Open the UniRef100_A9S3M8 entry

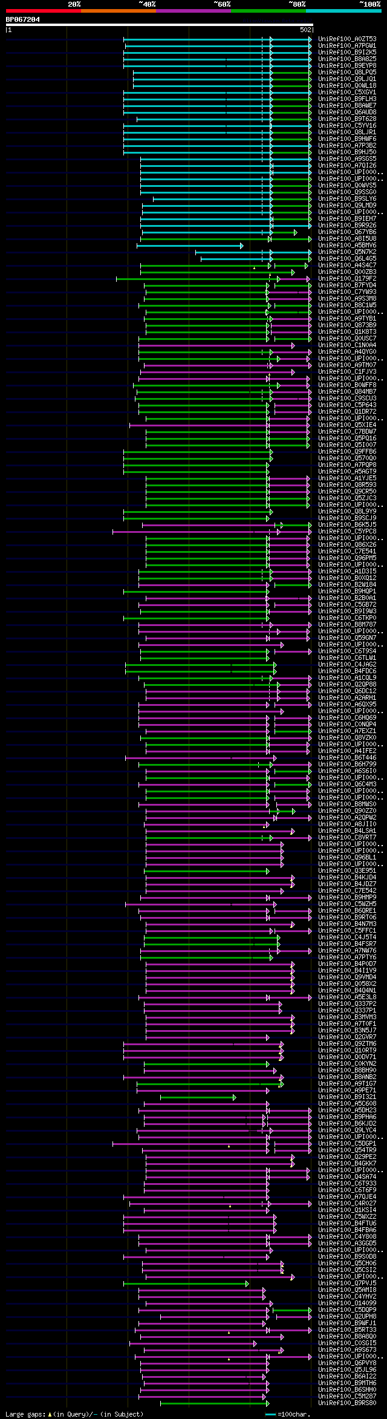point(347,298)
